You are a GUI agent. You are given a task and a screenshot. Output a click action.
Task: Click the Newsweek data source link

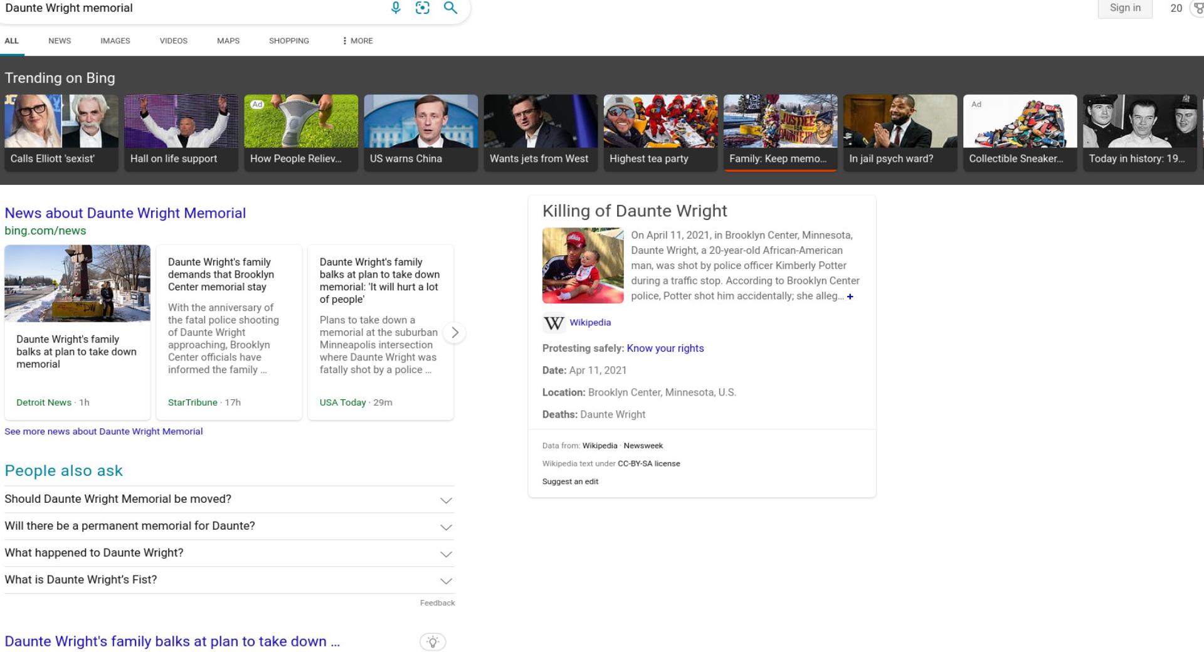tap(643, 446)
